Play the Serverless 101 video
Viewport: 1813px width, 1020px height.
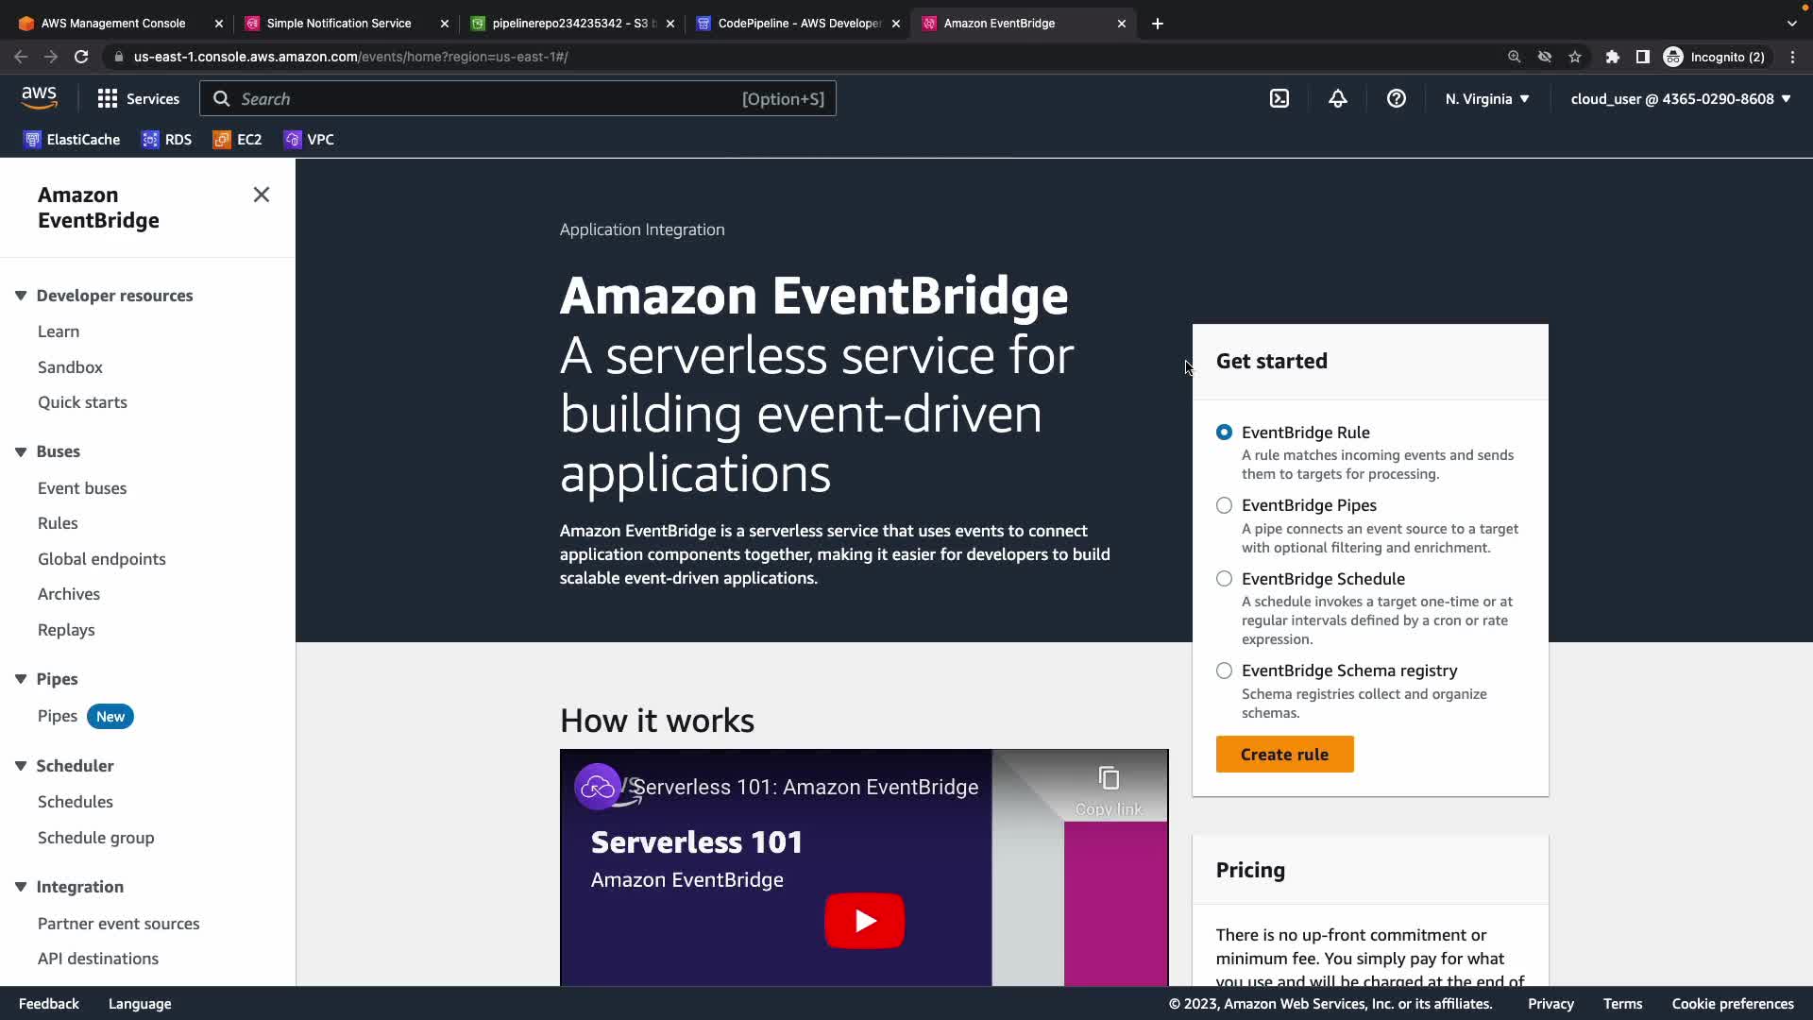click(864, 920)
